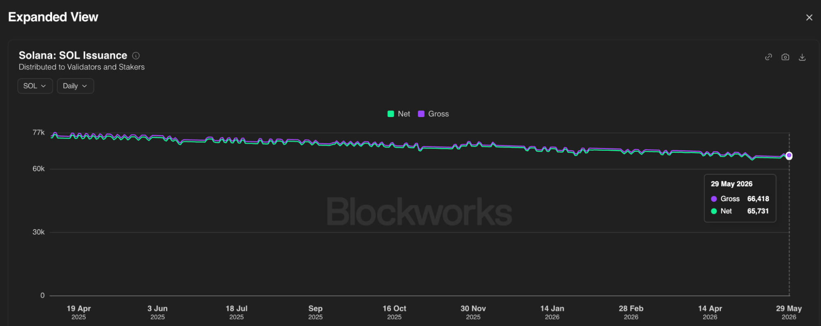821x326 pixels.
Task: Click green Net legend color square
Action: coord(391,114)
